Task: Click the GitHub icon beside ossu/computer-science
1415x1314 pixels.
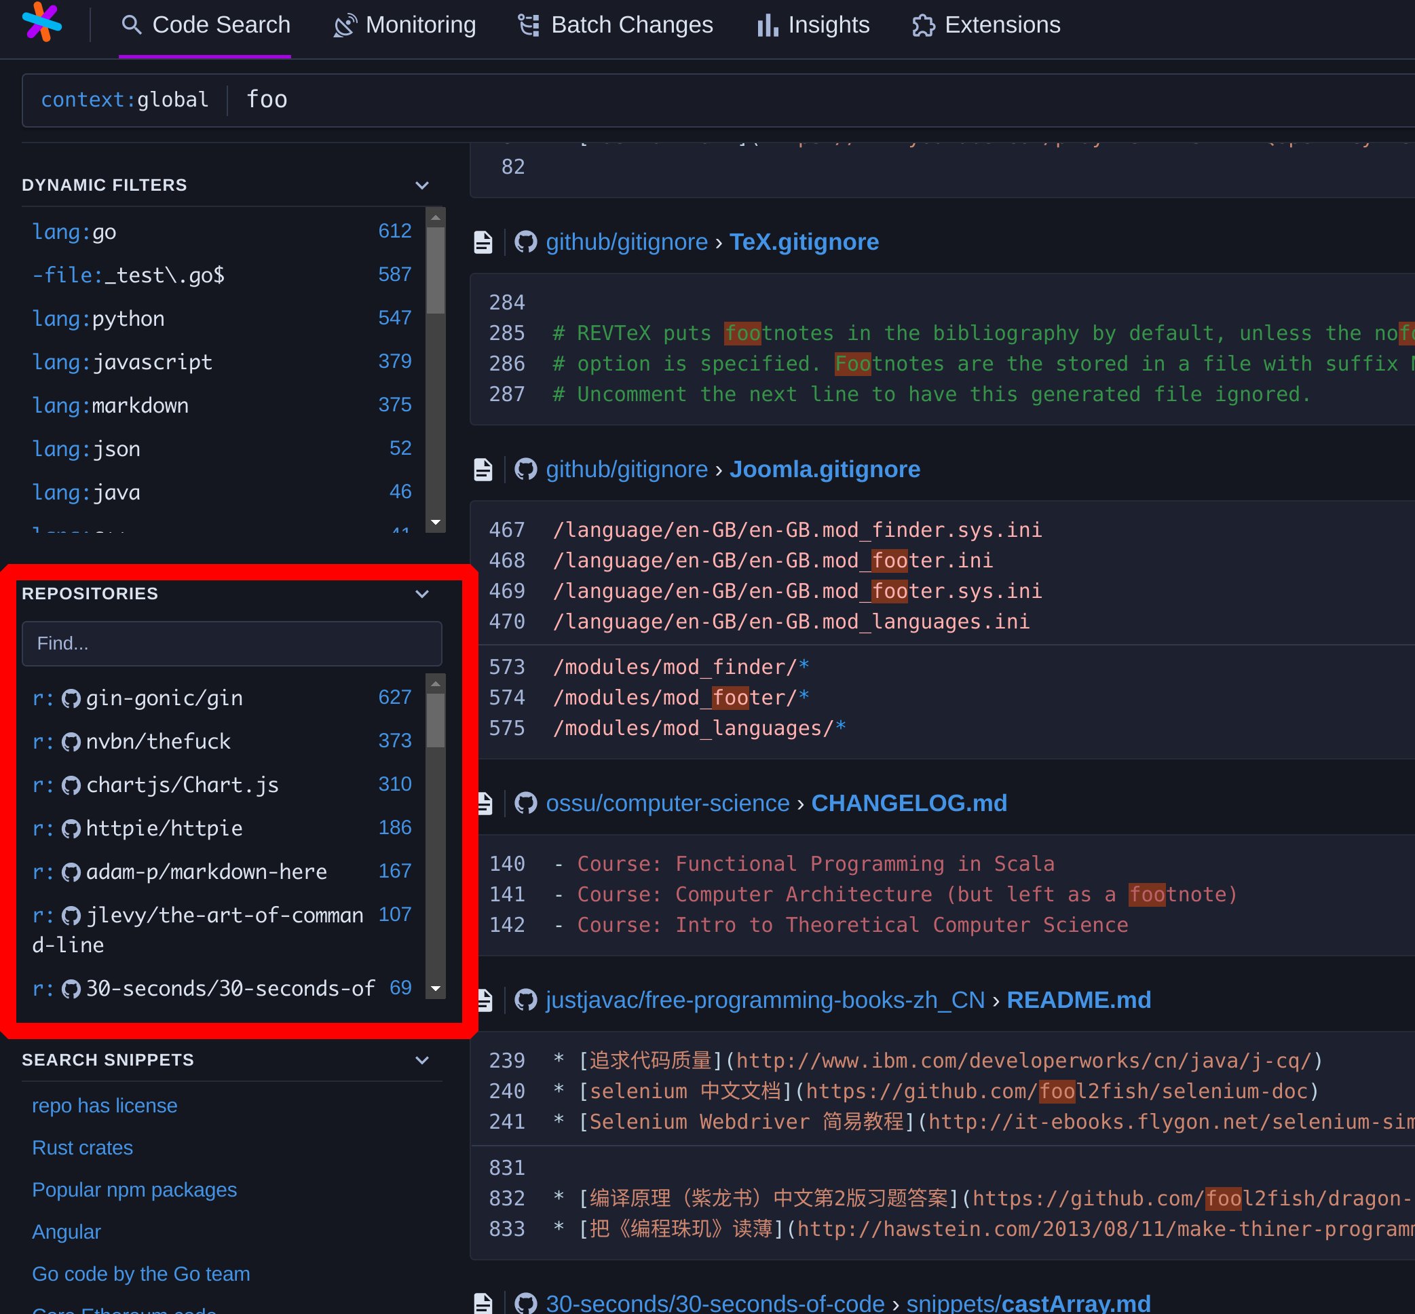Action: click(x=526, y=803)
